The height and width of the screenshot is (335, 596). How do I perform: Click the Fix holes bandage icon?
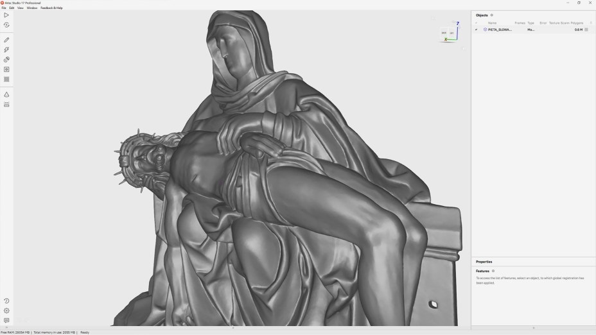pyautogui.click(x=6, y=60)
